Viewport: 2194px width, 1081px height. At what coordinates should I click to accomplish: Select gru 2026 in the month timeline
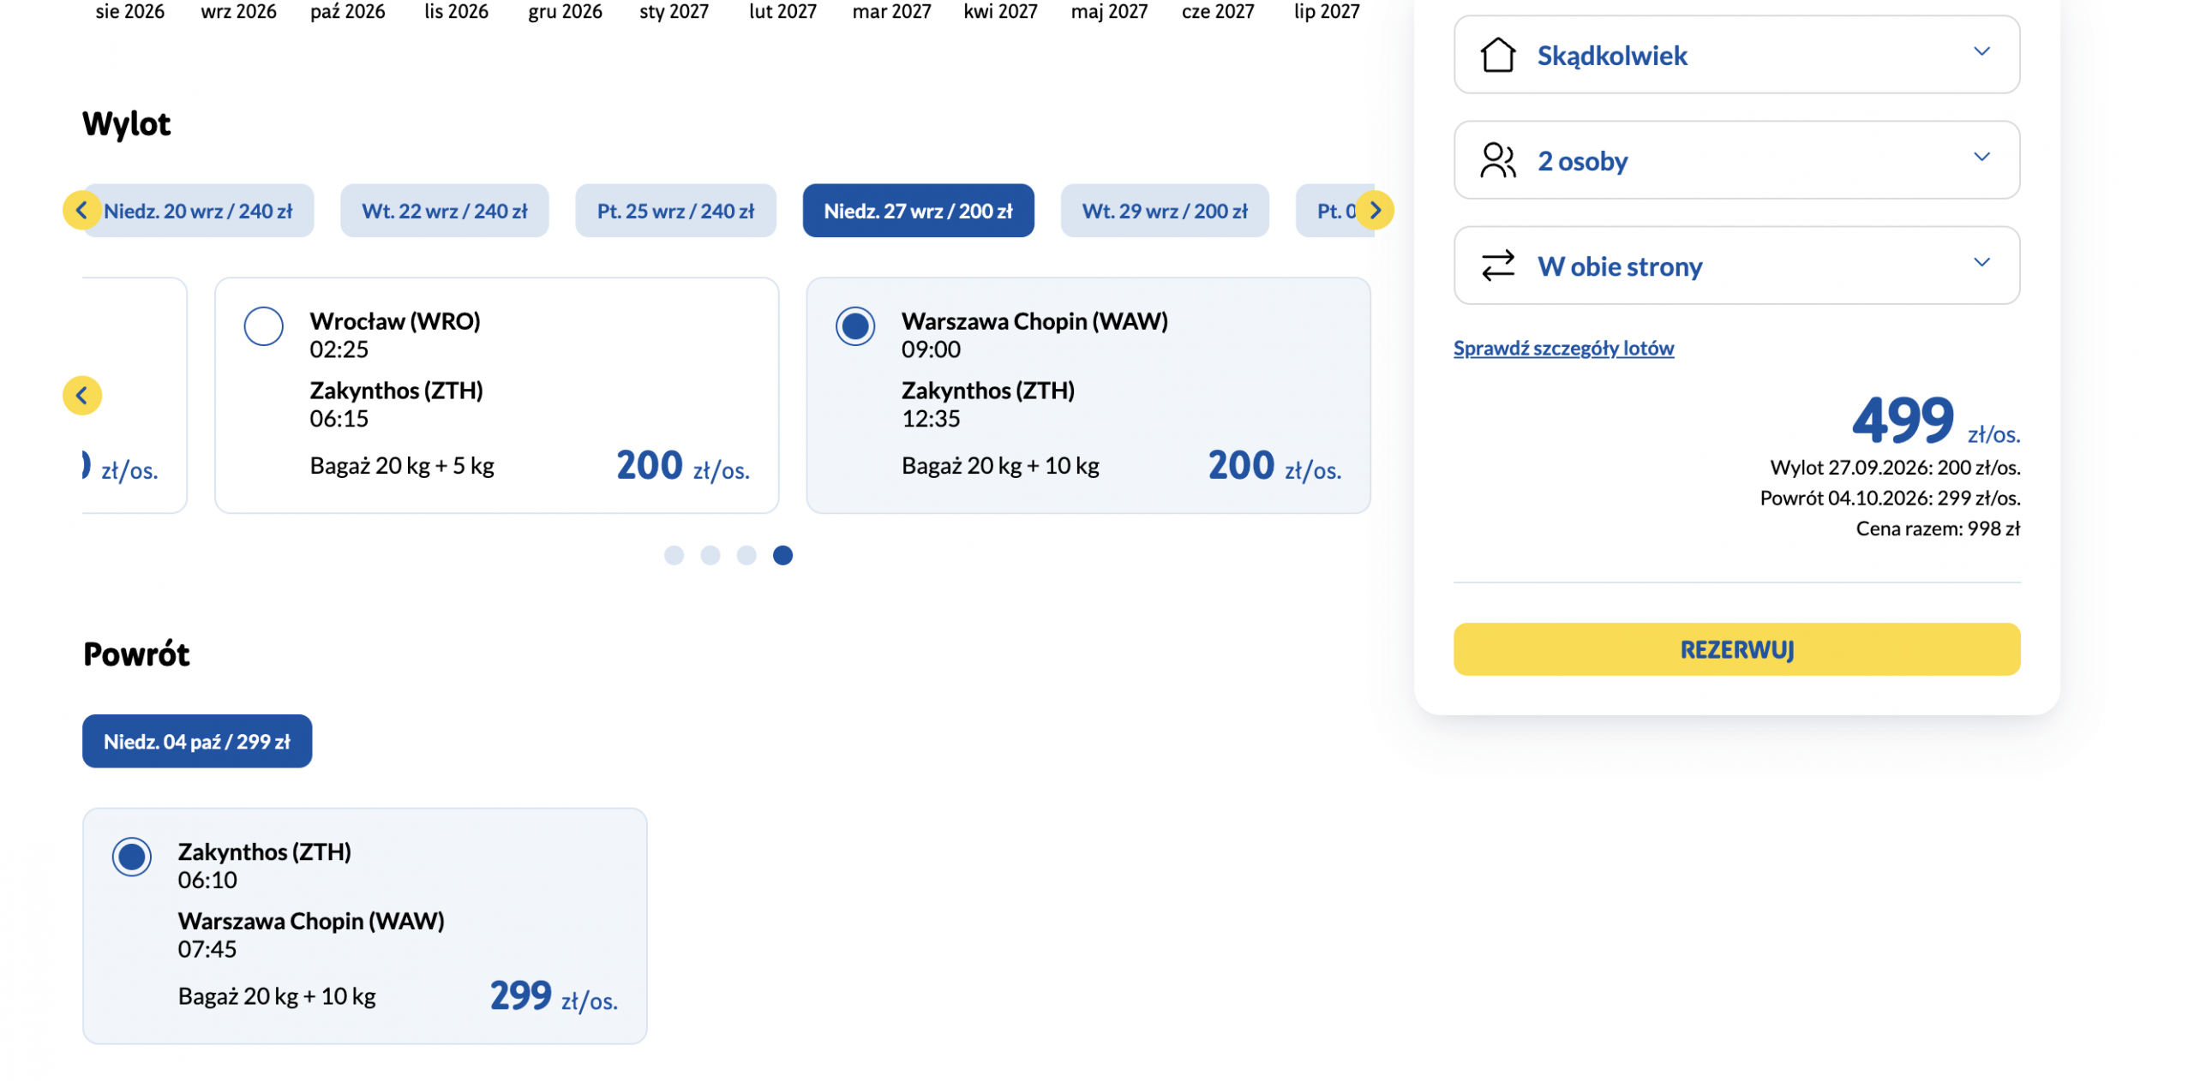[565, 12]
